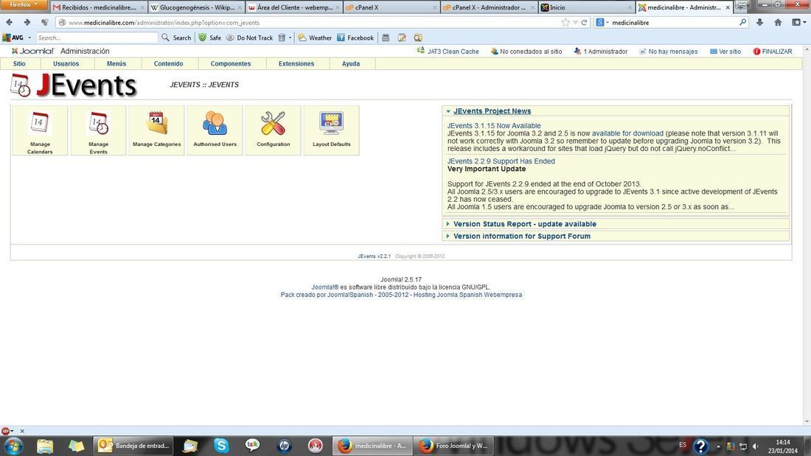Screen dimensions: 811x456
Task: Open Firefox menu button
Action: pos(24,4)
